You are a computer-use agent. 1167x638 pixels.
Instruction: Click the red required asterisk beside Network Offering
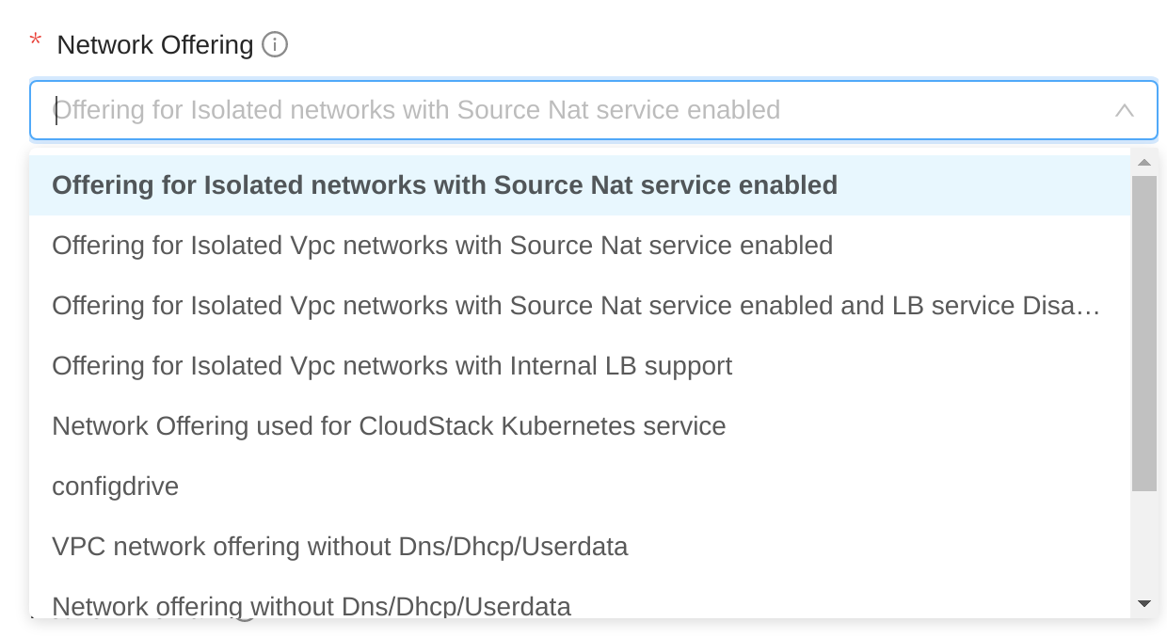coord(36,41)
